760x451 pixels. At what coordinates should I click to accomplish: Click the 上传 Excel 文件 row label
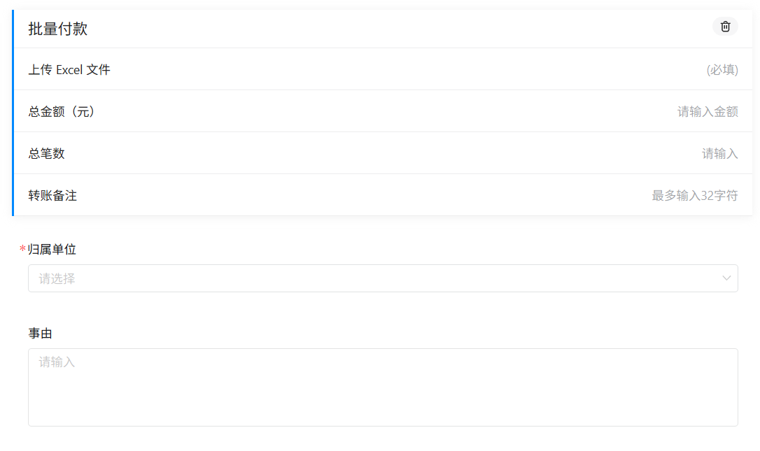point(69,69)
